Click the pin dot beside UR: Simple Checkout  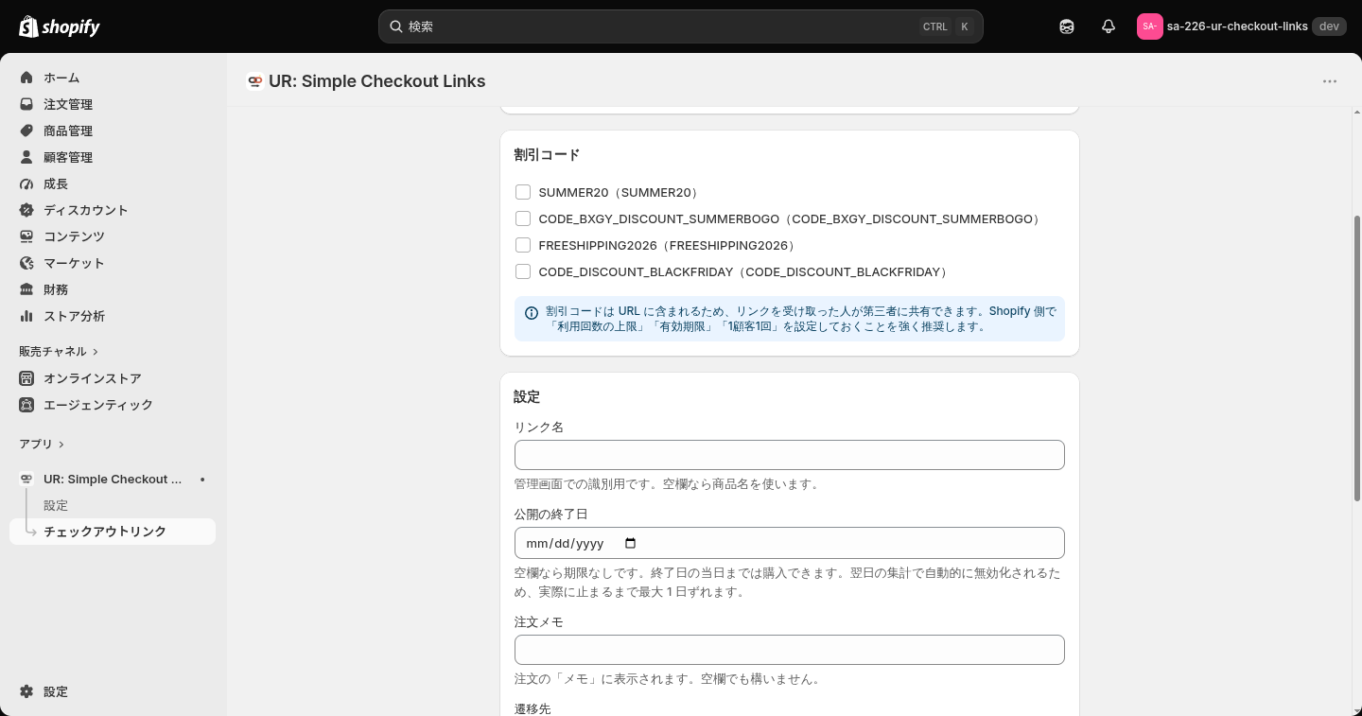(202, 480)
